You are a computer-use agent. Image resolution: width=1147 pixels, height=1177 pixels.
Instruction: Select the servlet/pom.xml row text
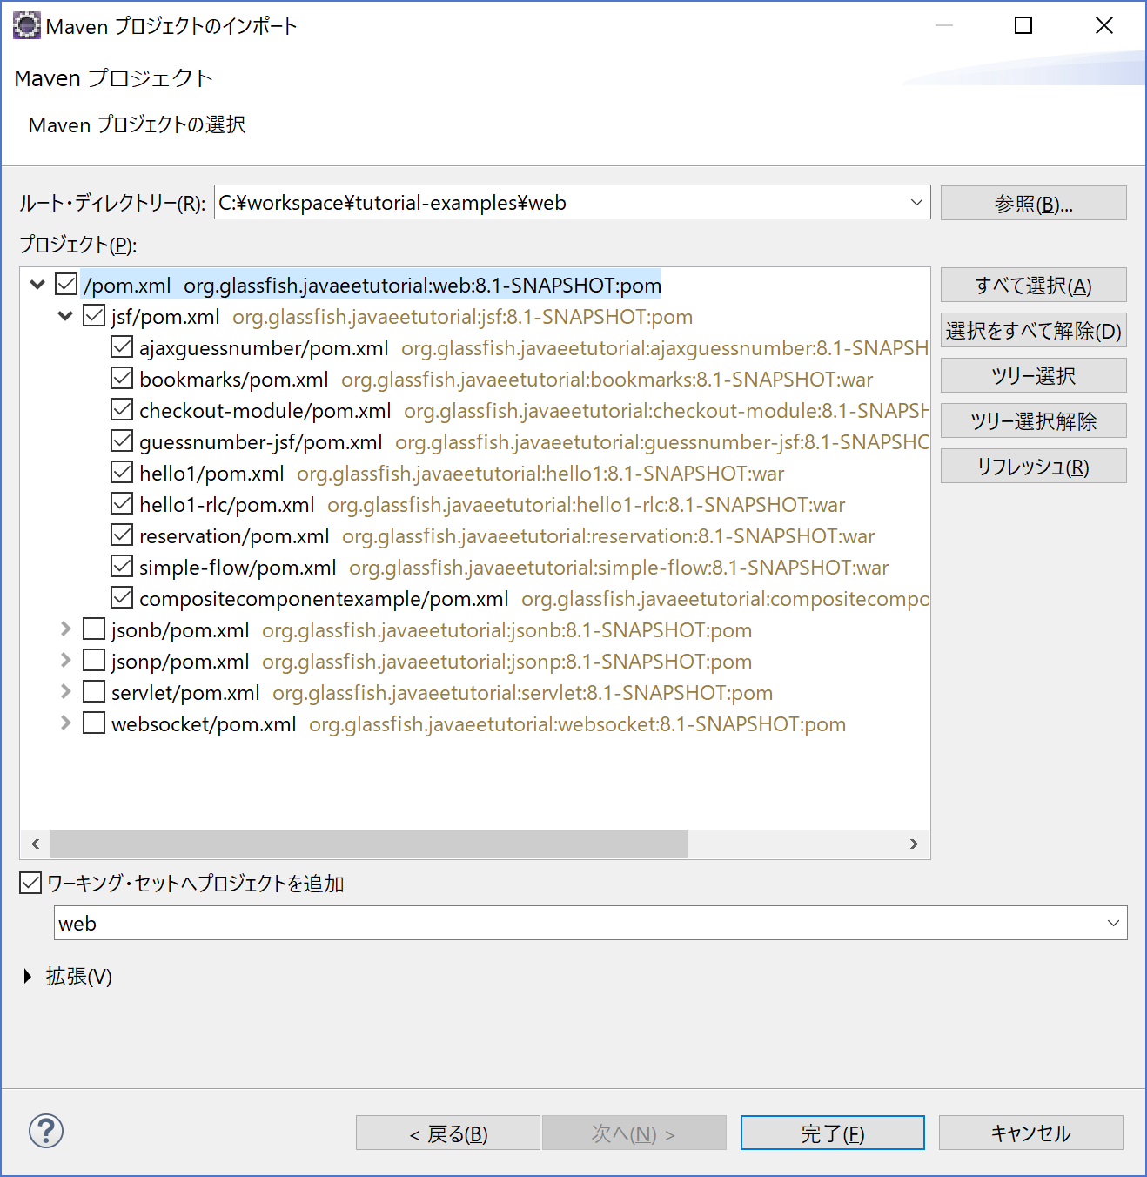point(442,692)
